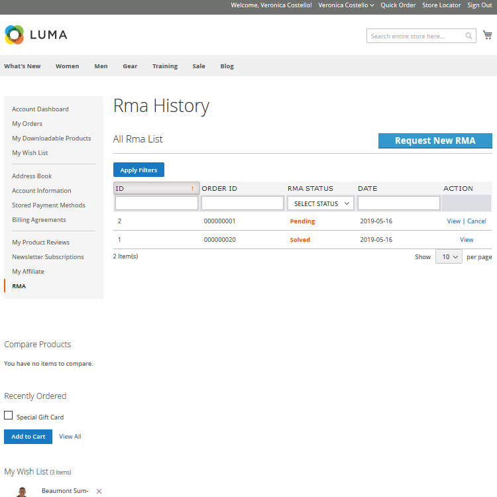Click the Order ID filter field
497x497 pixels.
point(243,203)
